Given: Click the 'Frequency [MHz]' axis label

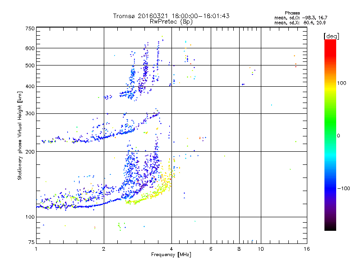Looking at the screenshot, I should pos(171,255).
